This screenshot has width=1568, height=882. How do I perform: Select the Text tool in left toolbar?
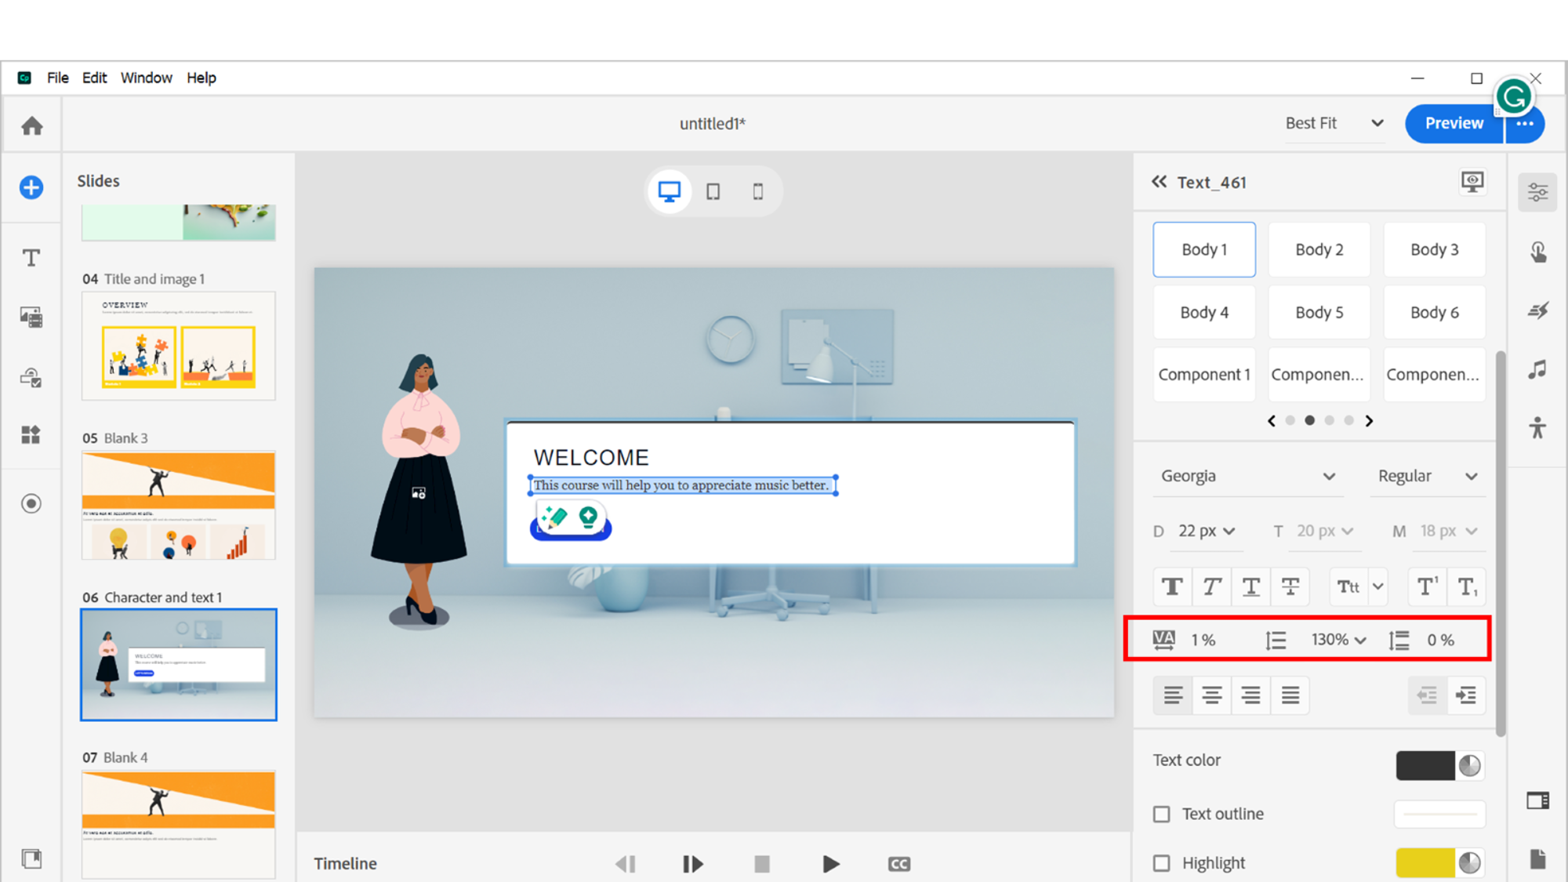[x=31, y=258]
